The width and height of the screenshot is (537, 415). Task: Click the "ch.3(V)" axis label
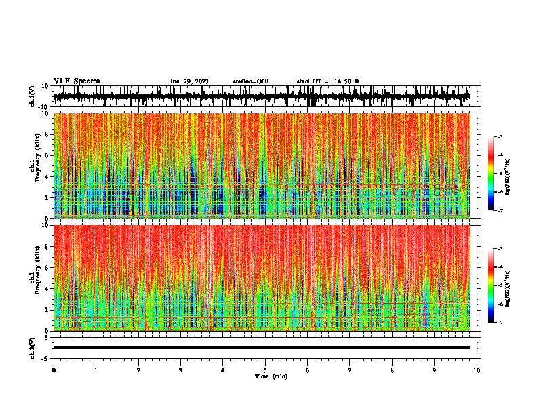coord(33,348)
